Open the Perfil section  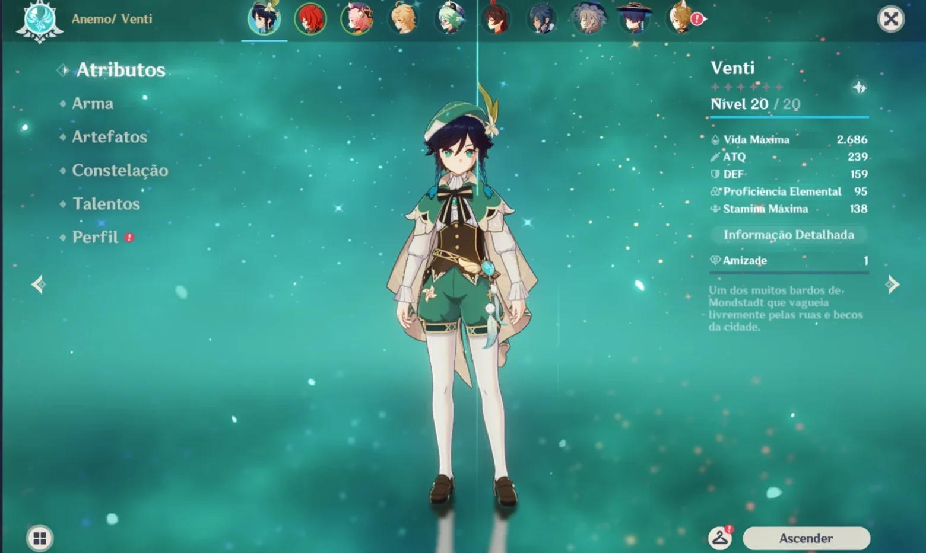pyautogui.click(x=96, y=237)
